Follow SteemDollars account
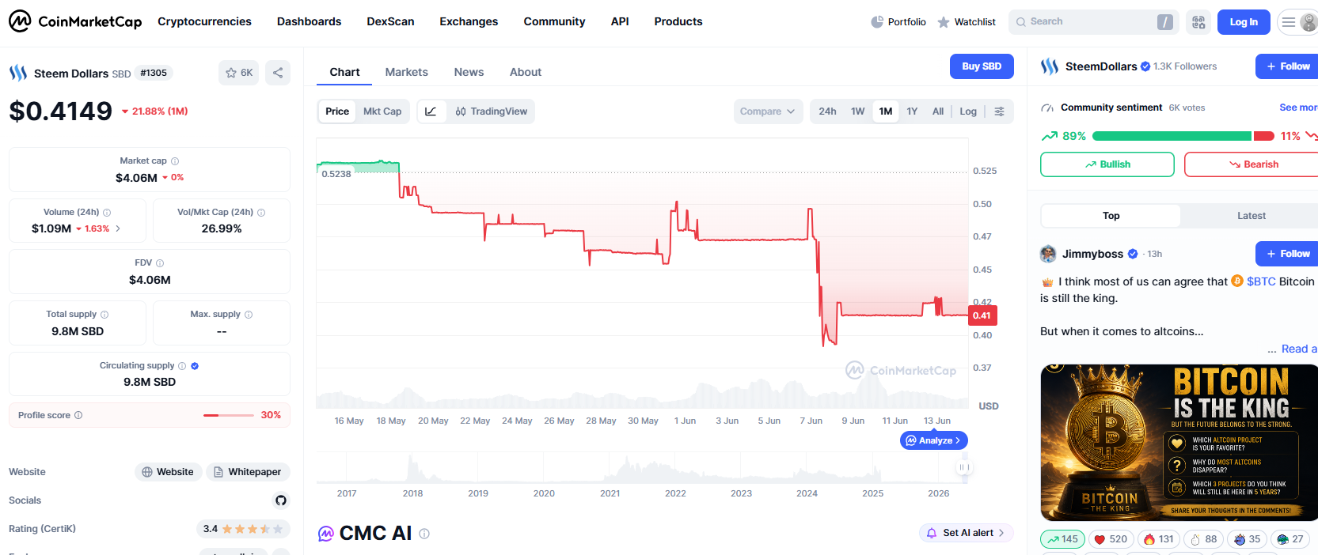 (x=1287, y=66)
